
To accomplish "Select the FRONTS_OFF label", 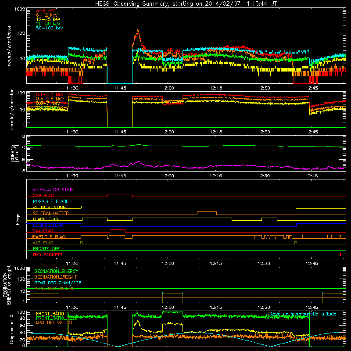I will (47, 248).
